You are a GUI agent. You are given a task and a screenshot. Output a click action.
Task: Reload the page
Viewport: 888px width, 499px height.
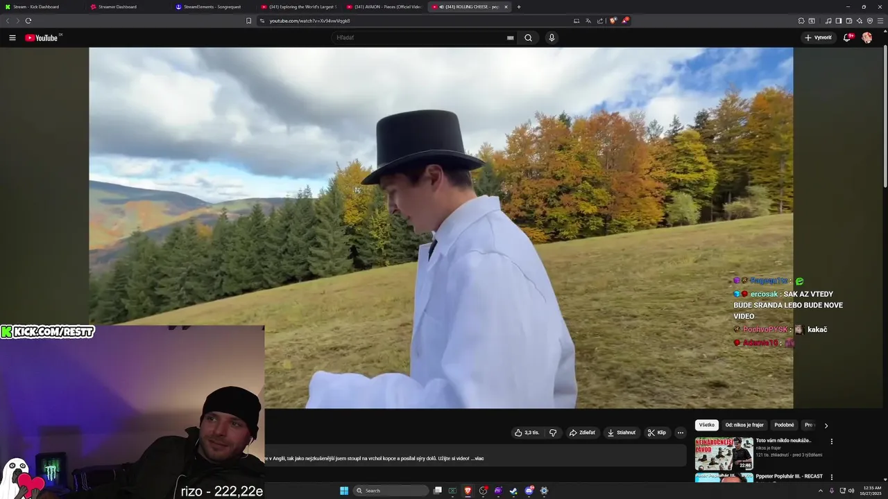(x=28, y=21)
